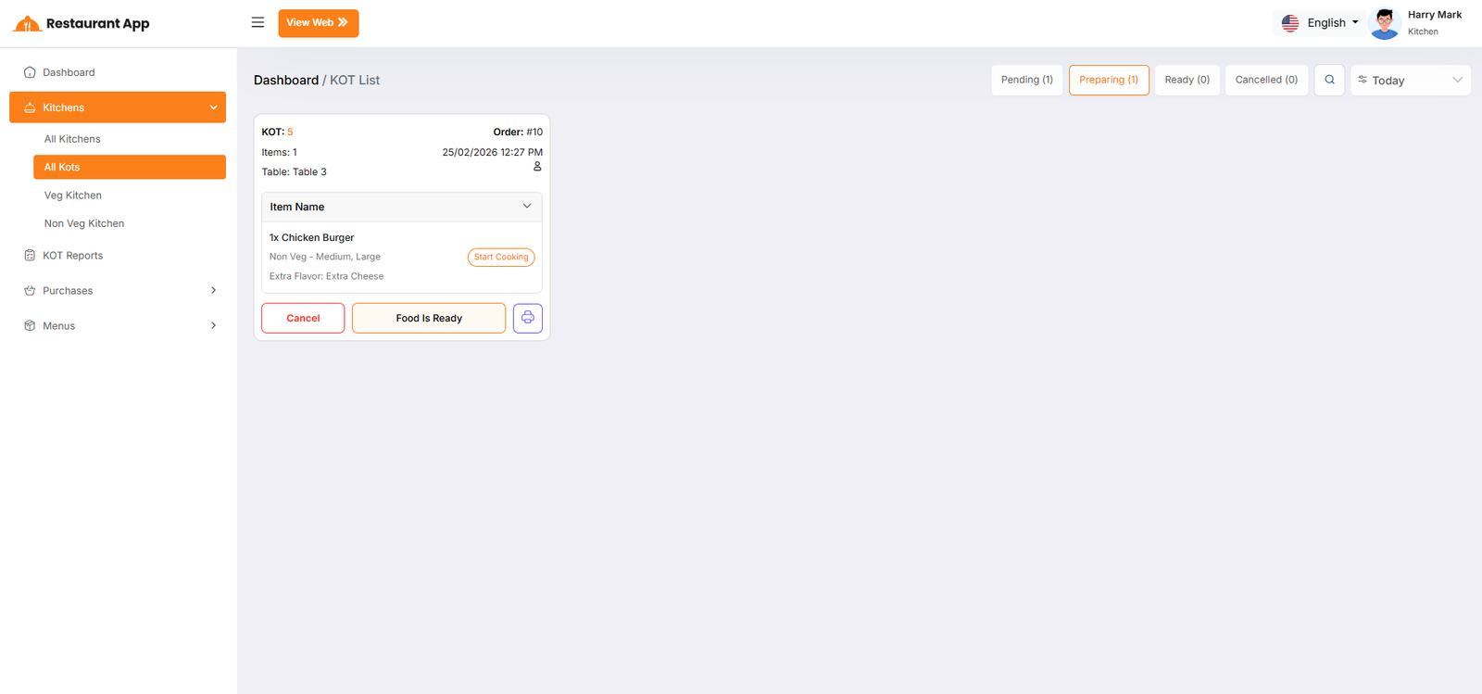Click the print KOT printer icon
Image resolution: width=1482 pixels, height=694 pixels.
click(x=527, y=318)
